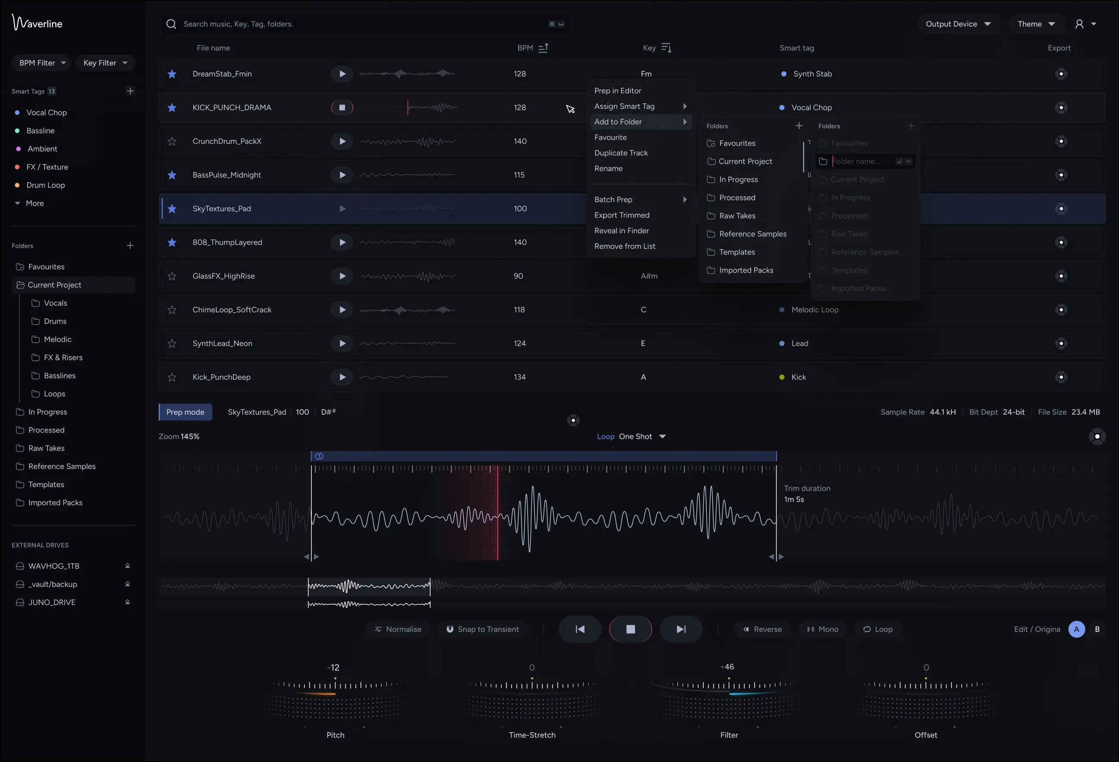This screenshot has width=1119, height=762.
Task: Create a new folder in Folders panel
Action: 130,245
